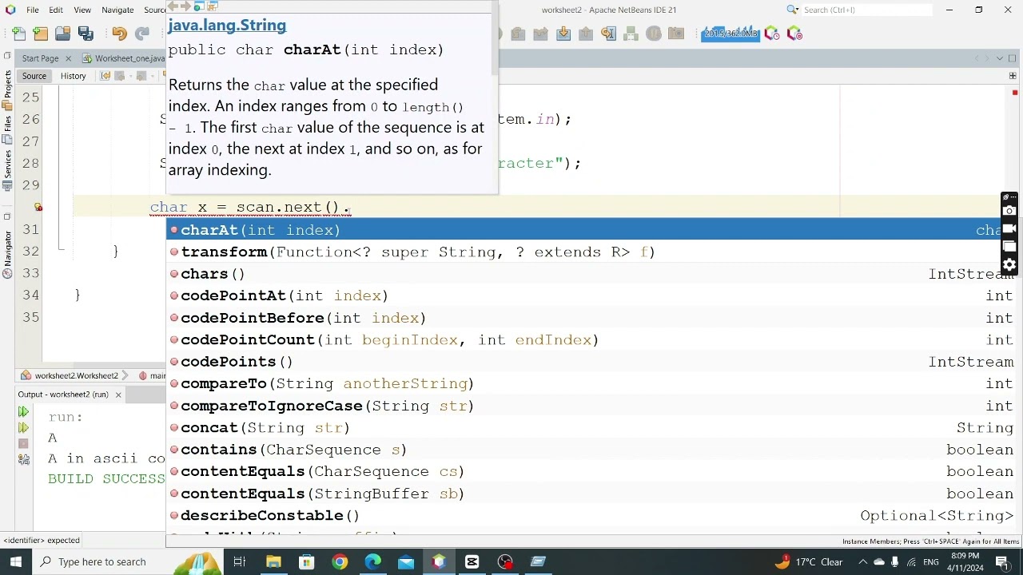Click the Re-run output button
This screenshot has height=575, width=1023.
[x=23, y=412]
